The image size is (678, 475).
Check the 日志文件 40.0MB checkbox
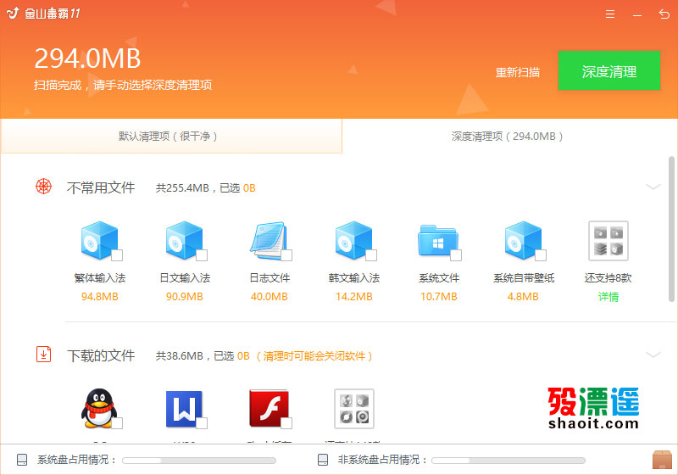pyautogui.click(x=286, y=255)
